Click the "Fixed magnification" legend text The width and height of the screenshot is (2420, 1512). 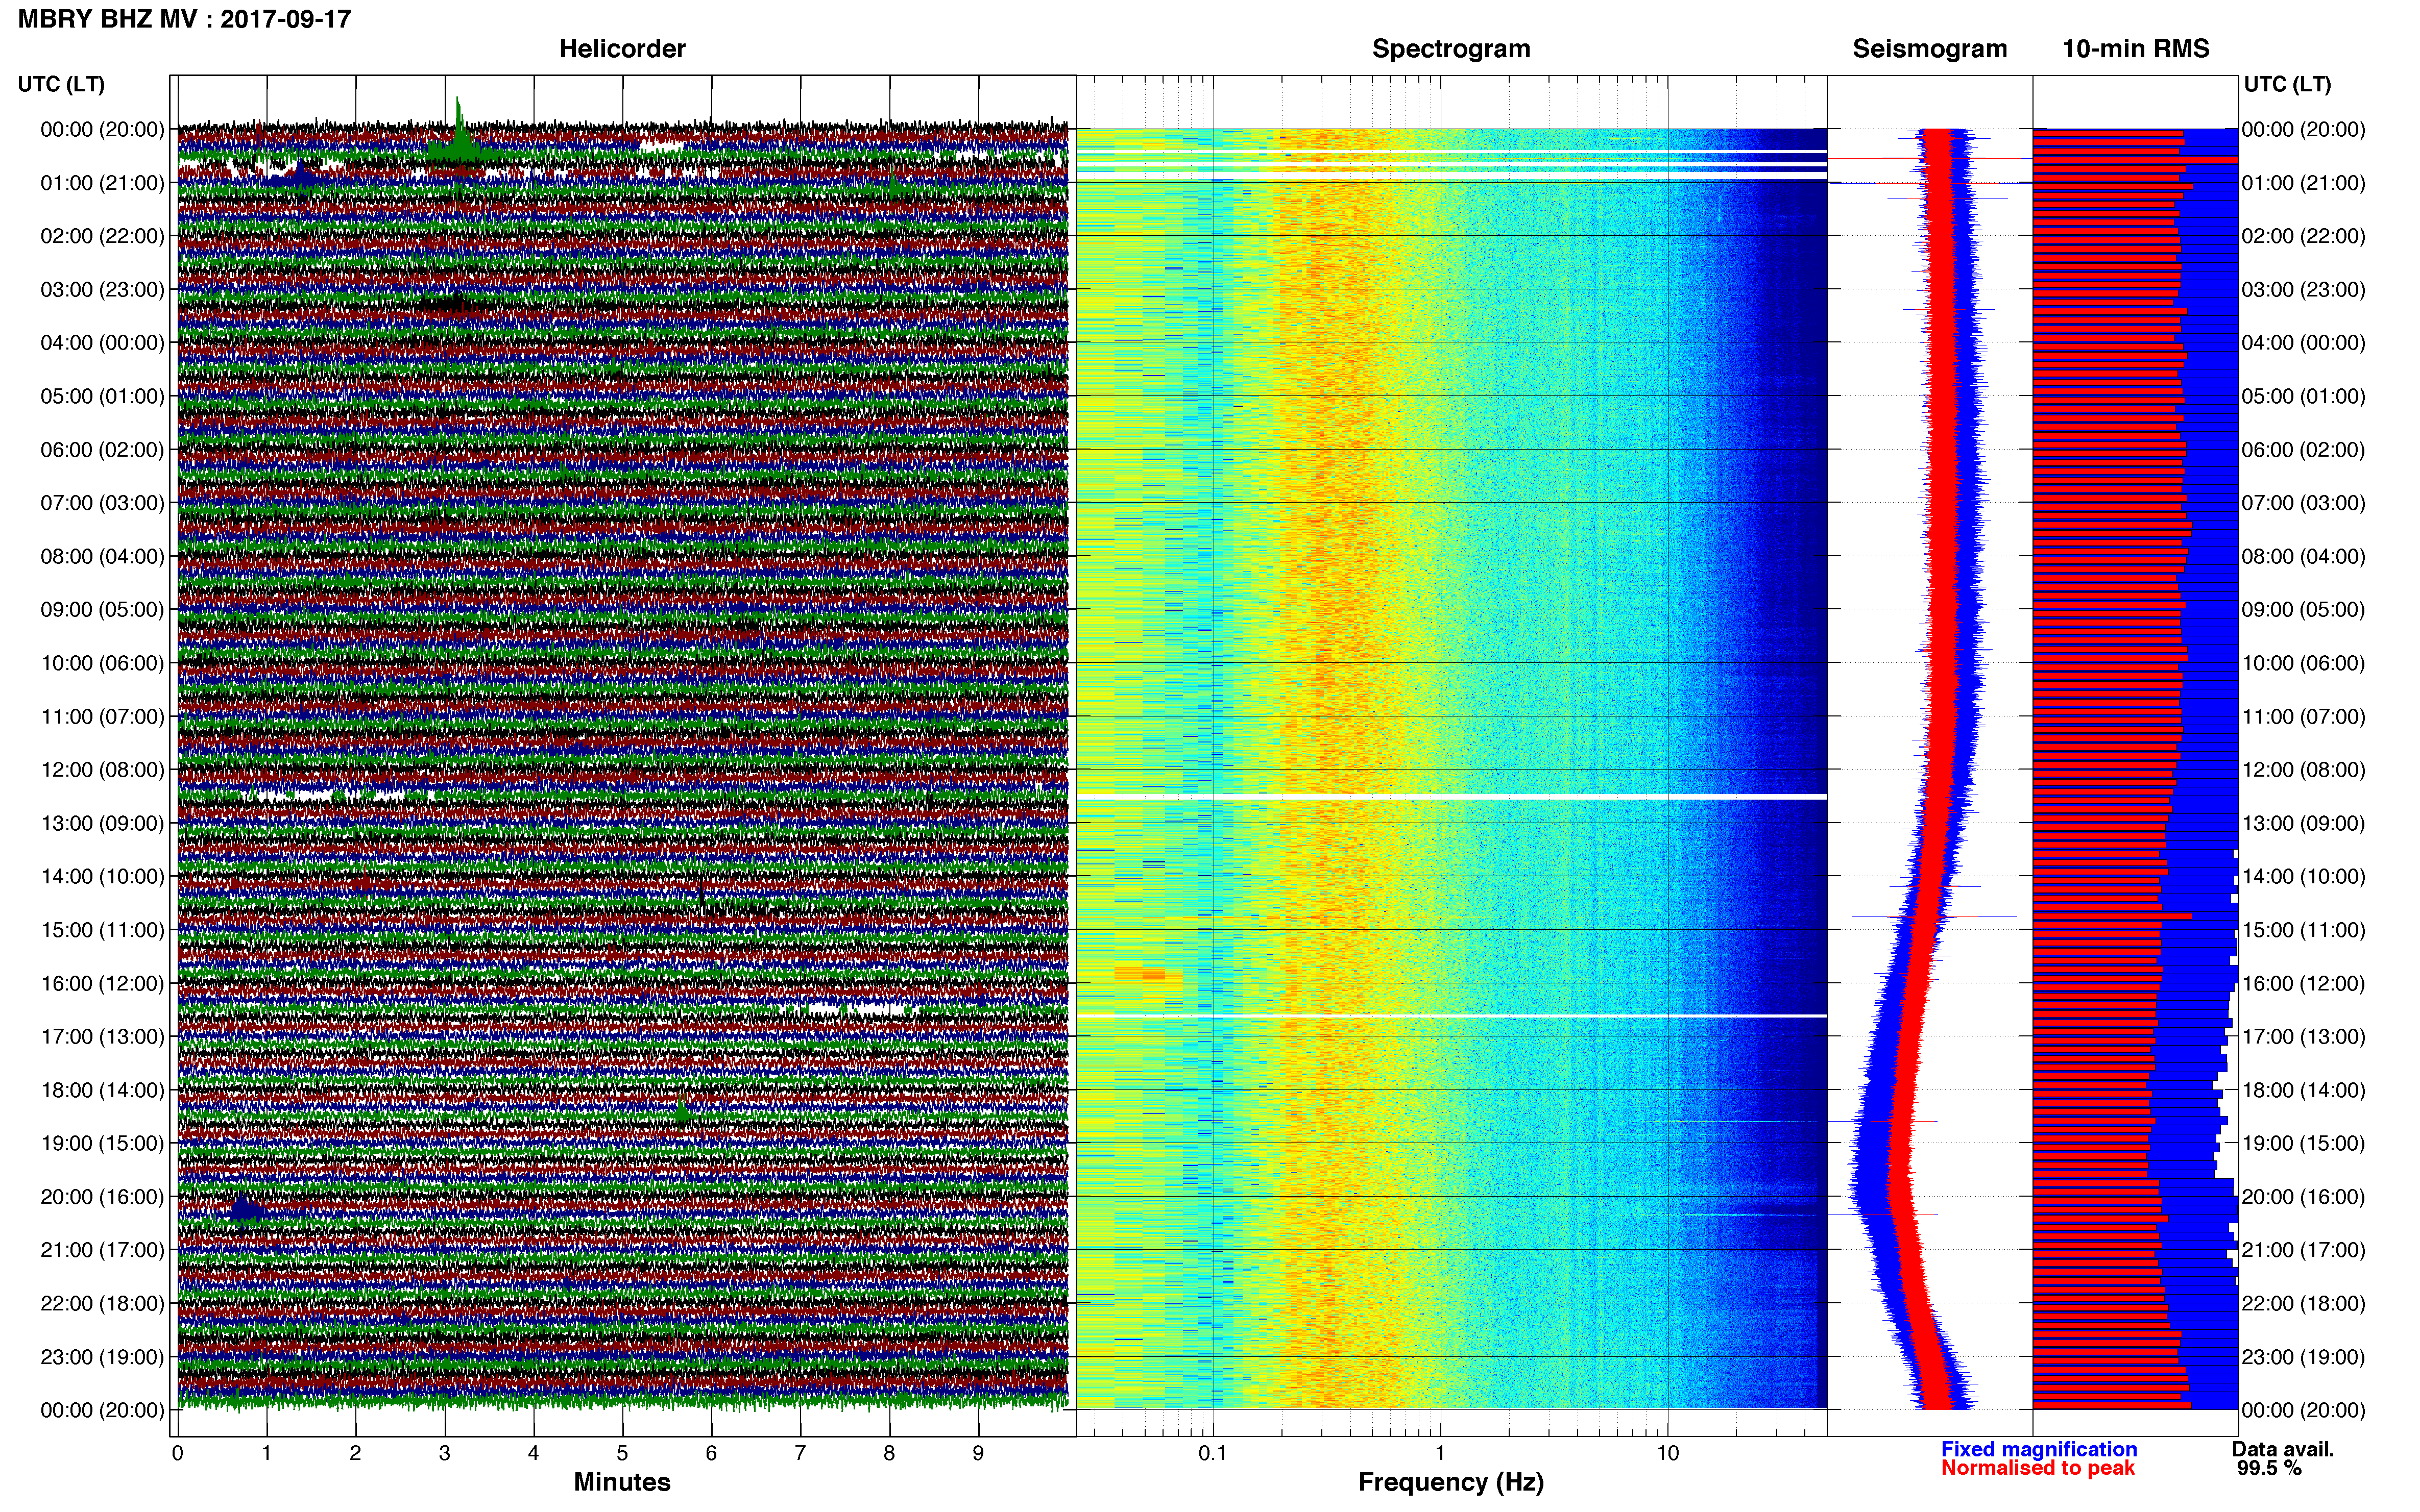(x=2039, y=1449)
